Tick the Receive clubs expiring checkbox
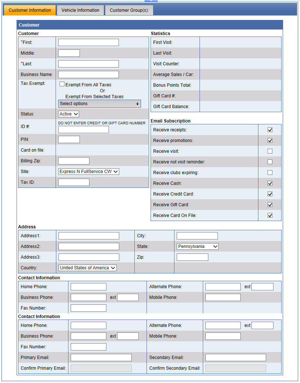The width and height of the screenshot is (300, 383). (270, 172)
